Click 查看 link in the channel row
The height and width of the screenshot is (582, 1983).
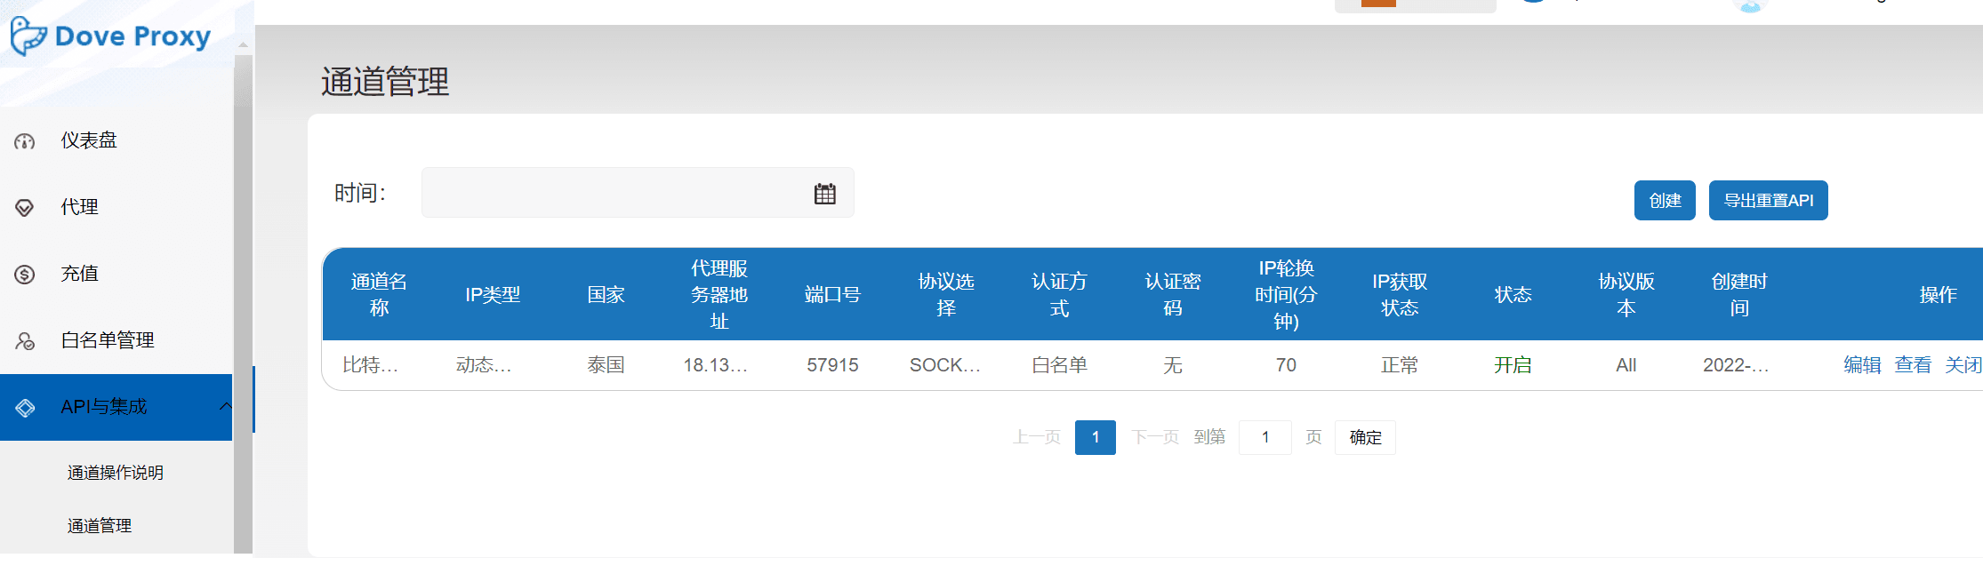point(1913,365)
